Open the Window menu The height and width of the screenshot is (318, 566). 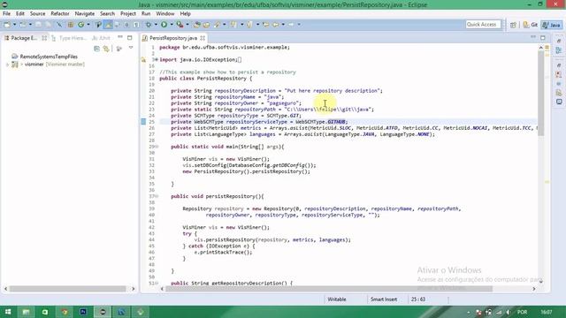click(x=165, y=14)
